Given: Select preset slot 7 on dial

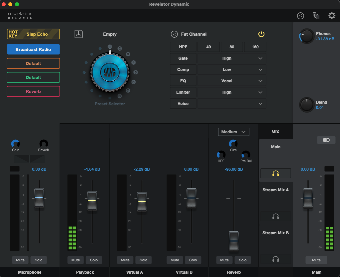Looking at the screenshot, I should tap(128, 91).
